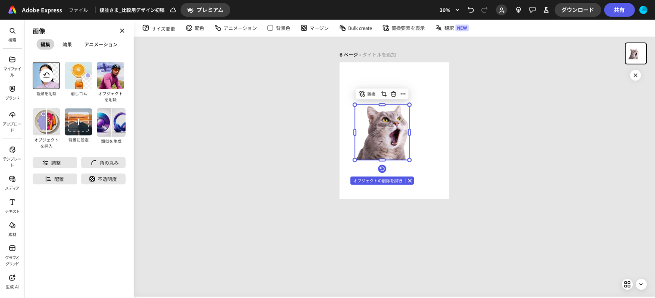655x298 pixels.
Task: Close the page thumbnail strip
Action: [x=635, y=75]
